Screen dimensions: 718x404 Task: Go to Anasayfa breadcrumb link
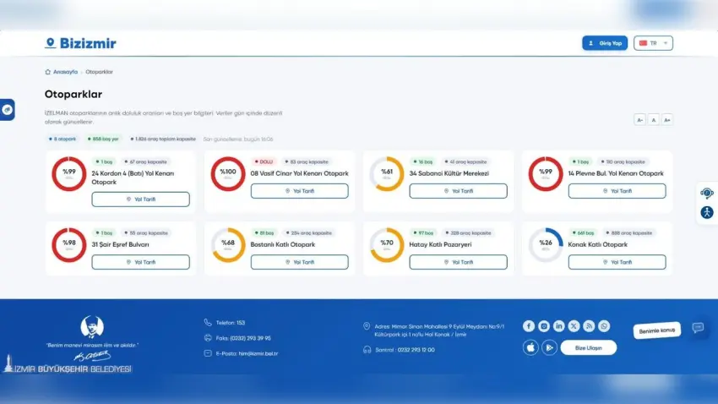click(65, 72)
